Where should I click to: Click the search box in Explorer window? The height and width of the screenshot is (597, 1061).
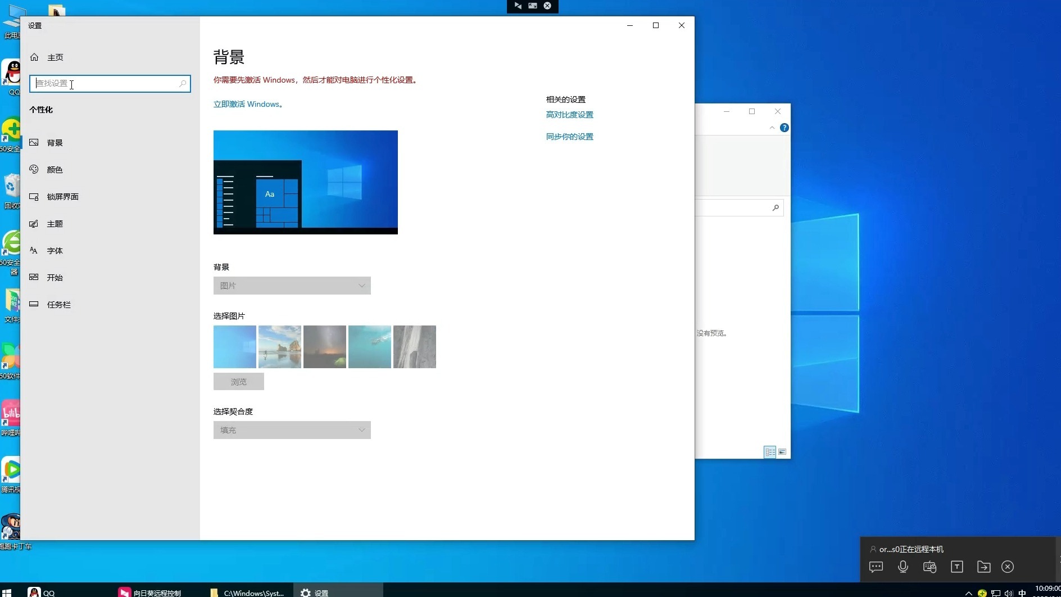tap(740, 208)
